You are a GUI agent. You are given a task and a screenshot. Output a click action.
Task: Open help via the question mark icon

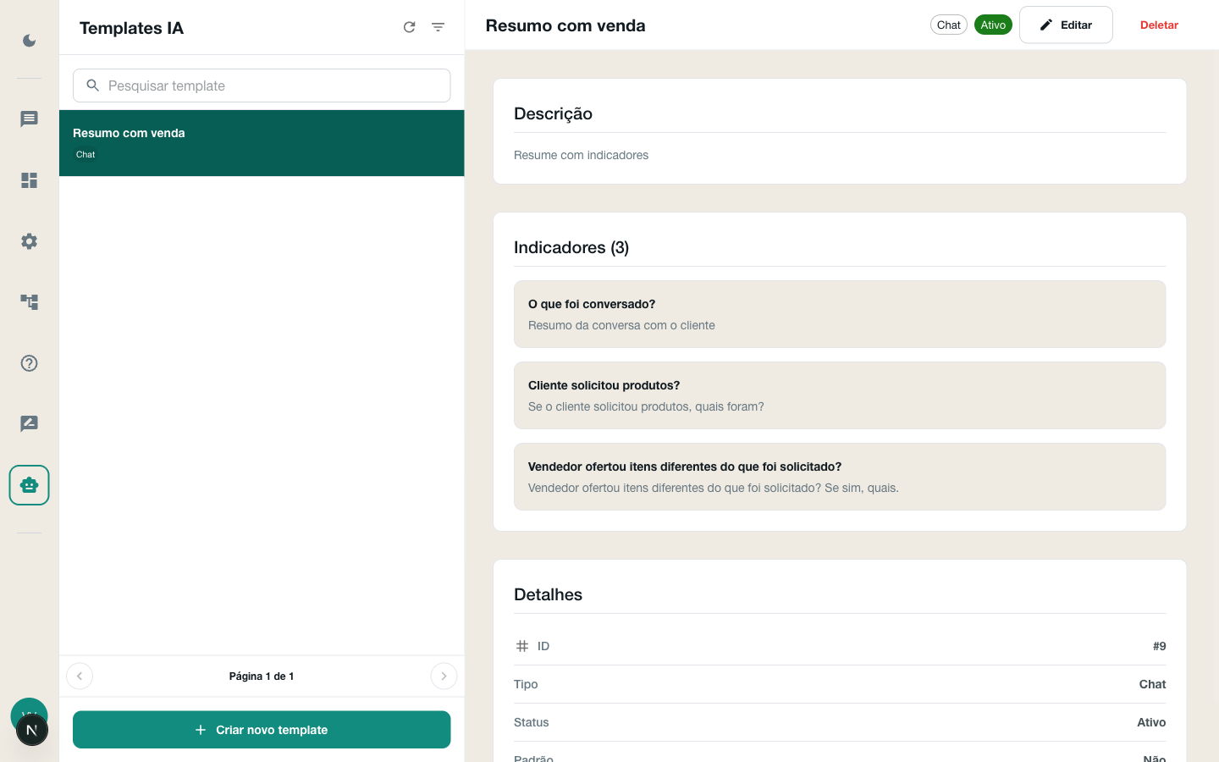tap(29, 363)
